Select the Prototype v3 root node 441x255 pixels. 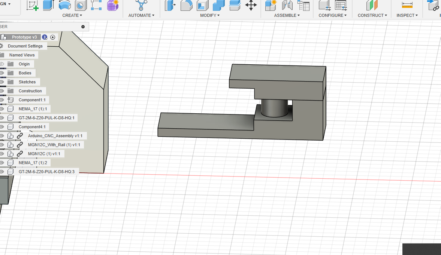pos(24,37)
